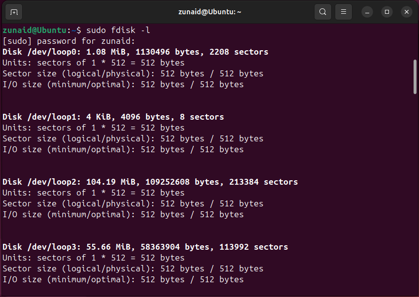
Task: Click Sector size line under /dev/loop1
Action: click(133, 138)
